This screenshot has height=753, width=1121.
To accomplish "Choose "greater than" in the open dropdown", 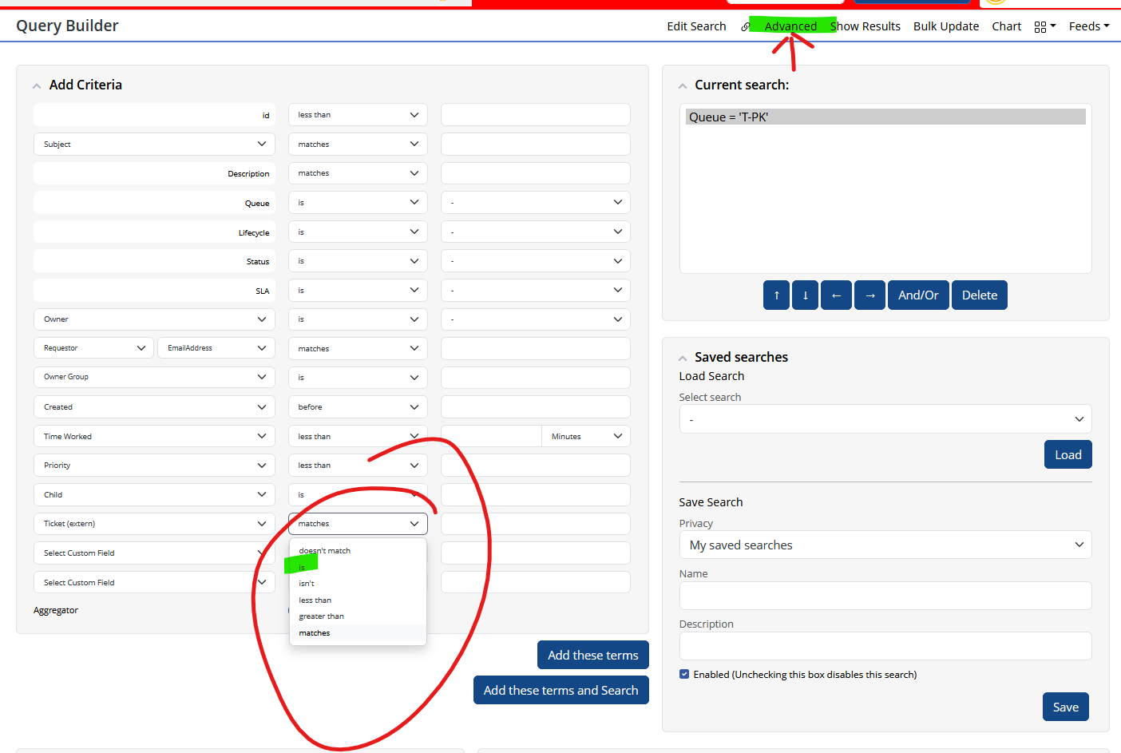I will coord(321,616).
